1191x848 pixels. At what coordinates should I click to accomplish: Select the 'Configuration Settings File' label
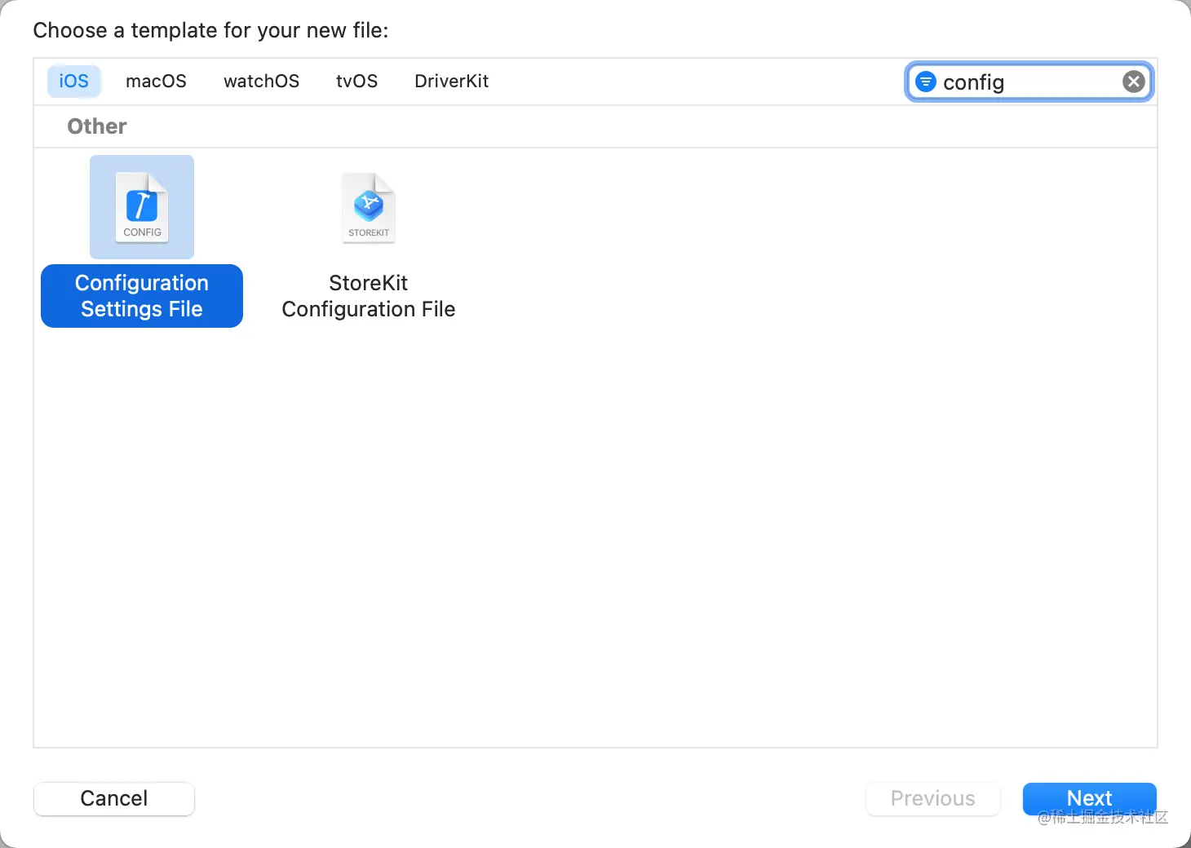142,296
